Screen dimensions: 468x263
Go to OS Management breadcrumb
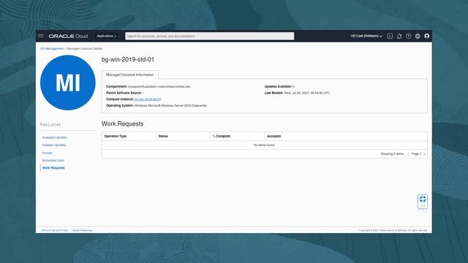point(52,49)
